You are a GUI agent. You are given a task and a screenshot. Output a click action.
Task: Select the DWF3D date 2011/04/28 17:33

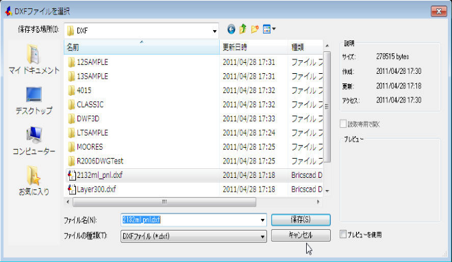pos(249,118)
